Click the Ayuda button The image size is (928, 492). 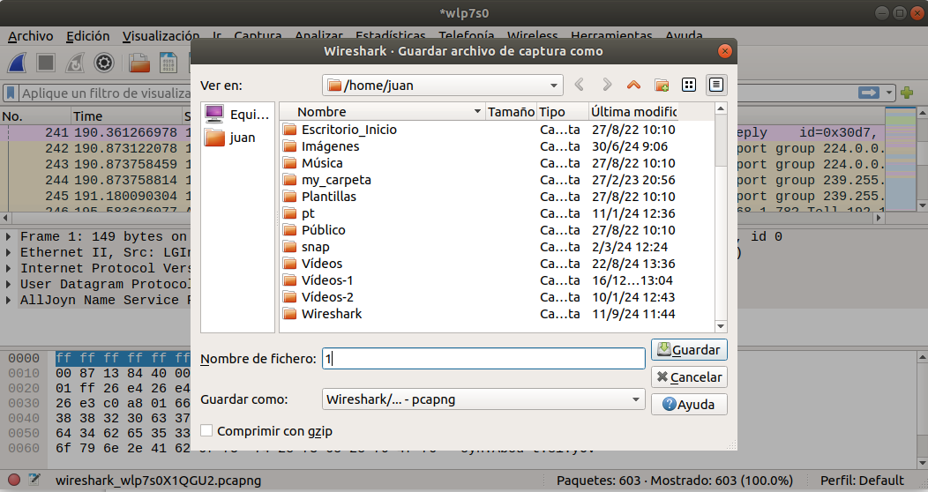[689, 404]
